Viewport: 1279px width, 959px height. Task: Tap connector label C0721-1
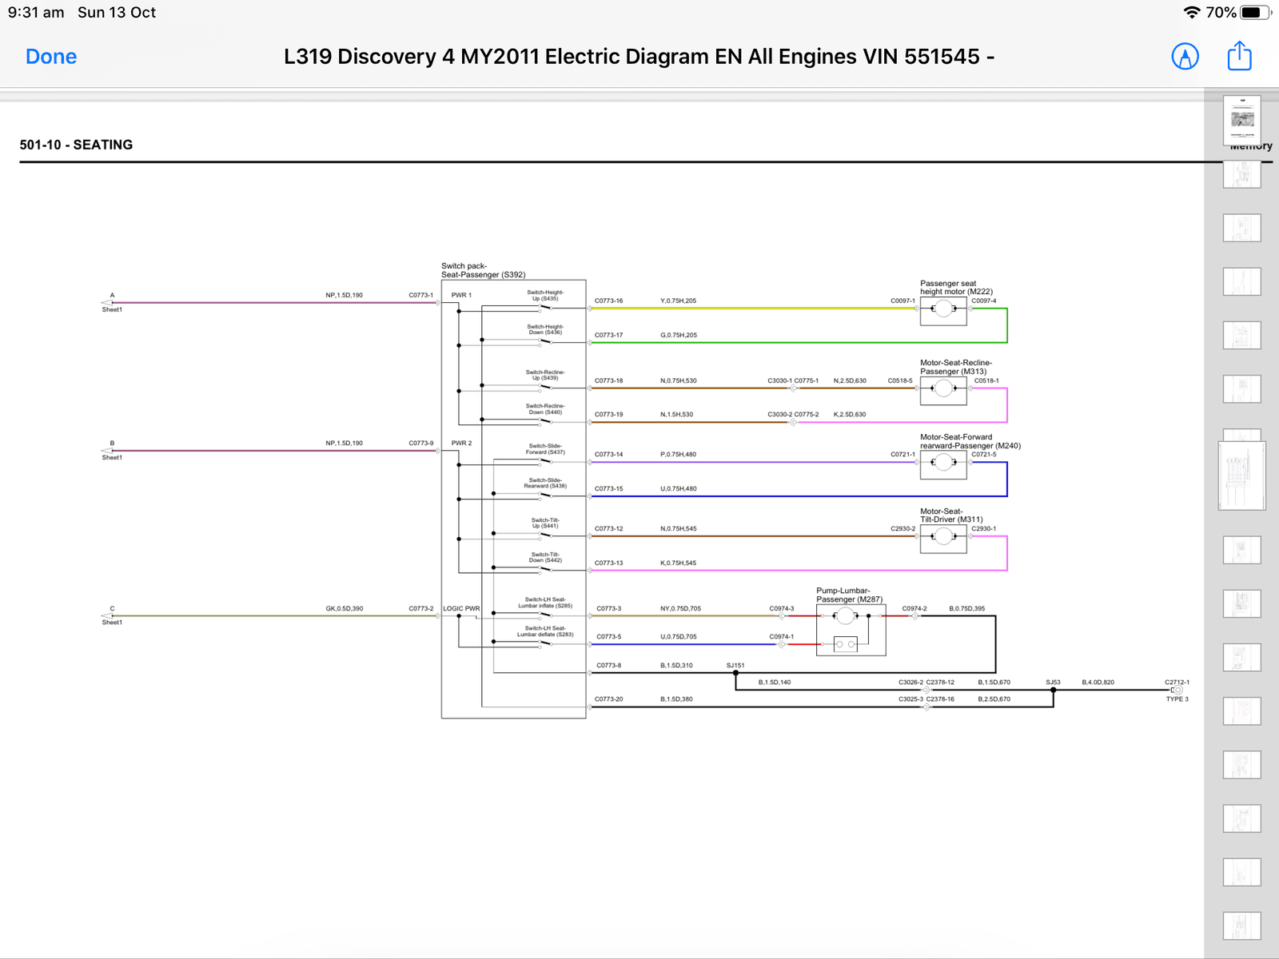[x=902, y=454]
